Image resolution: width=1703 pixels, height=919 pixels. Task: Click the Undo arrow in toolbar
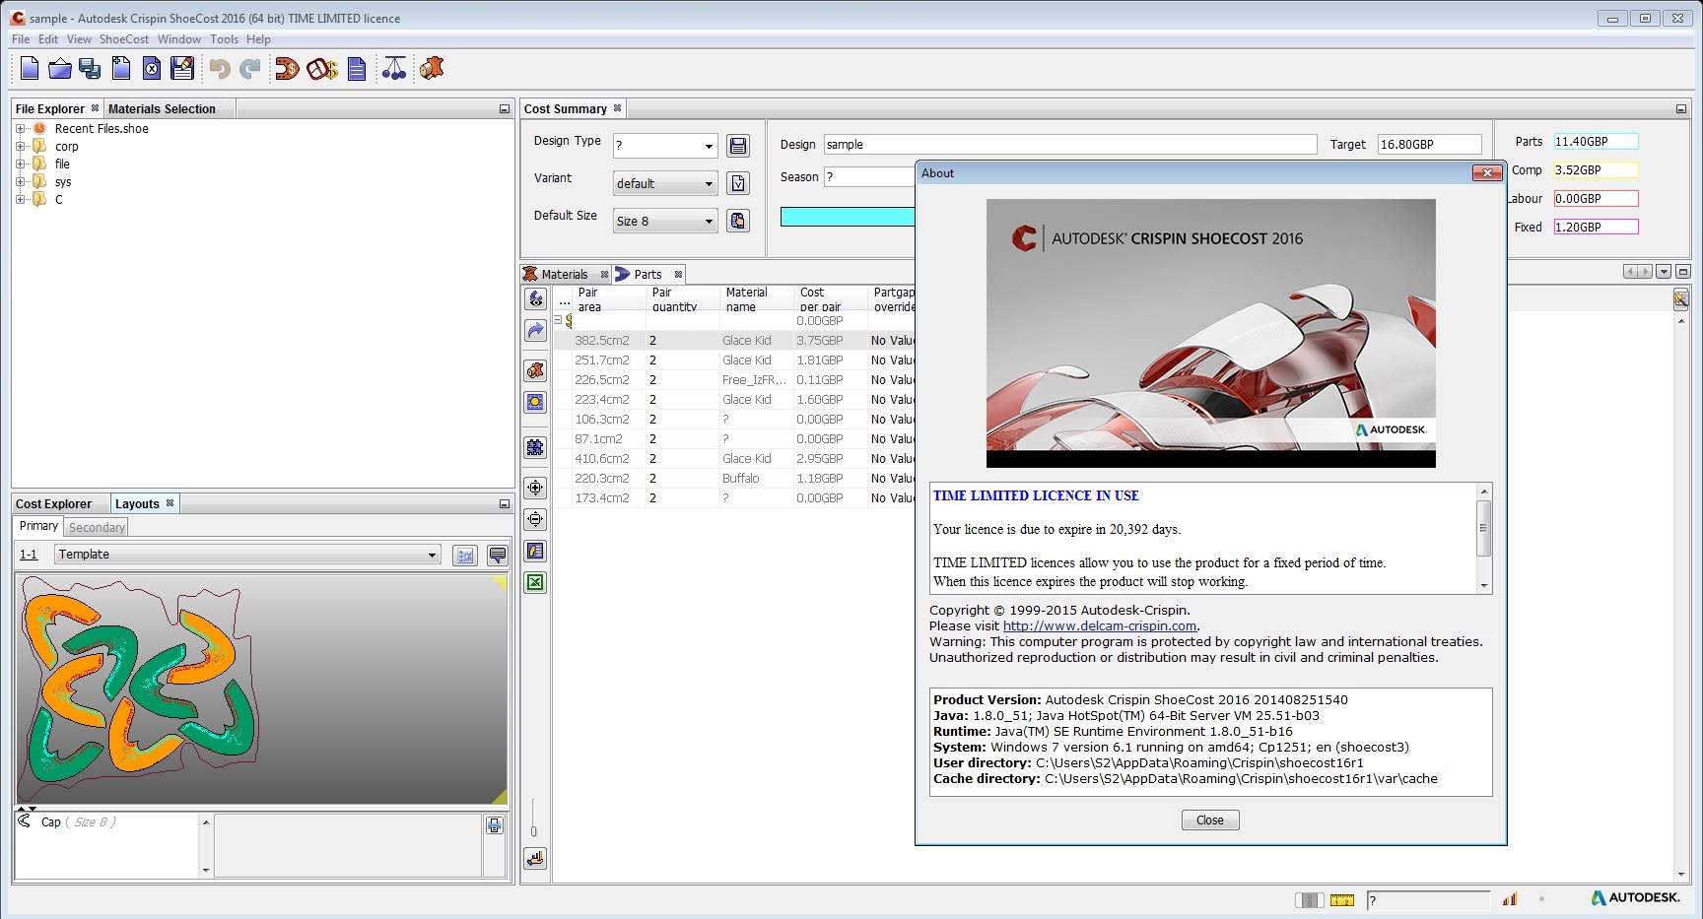[x=220, y=69]
